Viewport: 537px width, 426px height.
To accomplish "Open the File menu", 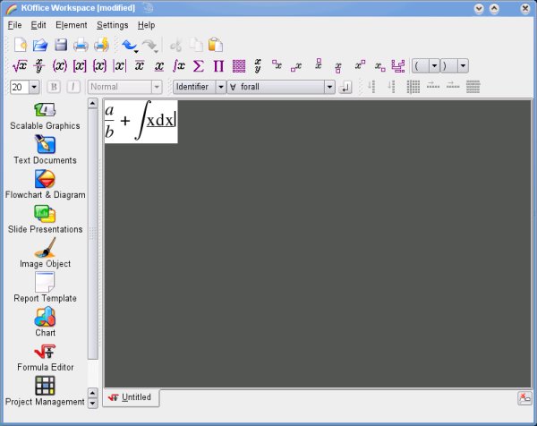I will pos(14,25).
